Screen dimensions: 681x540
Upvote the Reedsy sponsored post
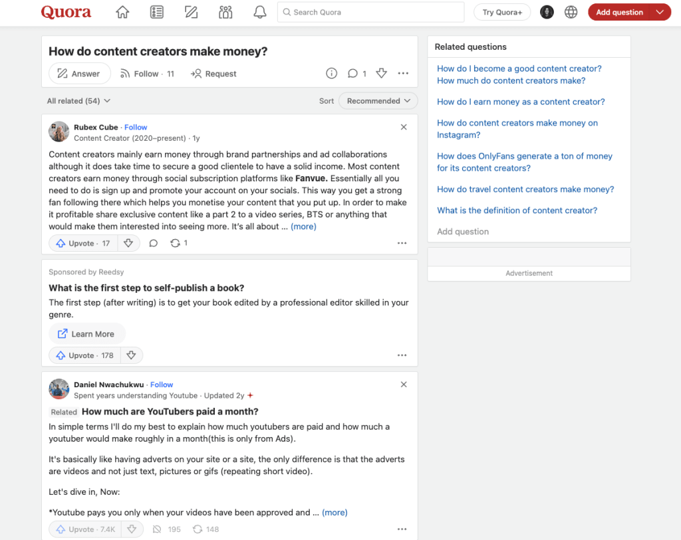(x=84, y=355)
